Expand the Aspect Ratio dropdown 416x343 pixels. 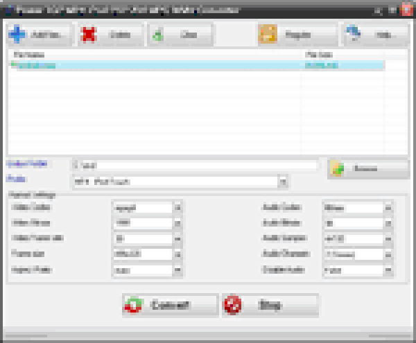click(177, 270)
